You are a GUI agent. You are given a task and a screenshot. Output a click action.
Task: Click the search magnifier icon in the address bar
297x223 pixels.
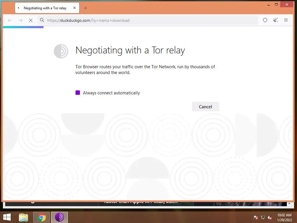42,20
